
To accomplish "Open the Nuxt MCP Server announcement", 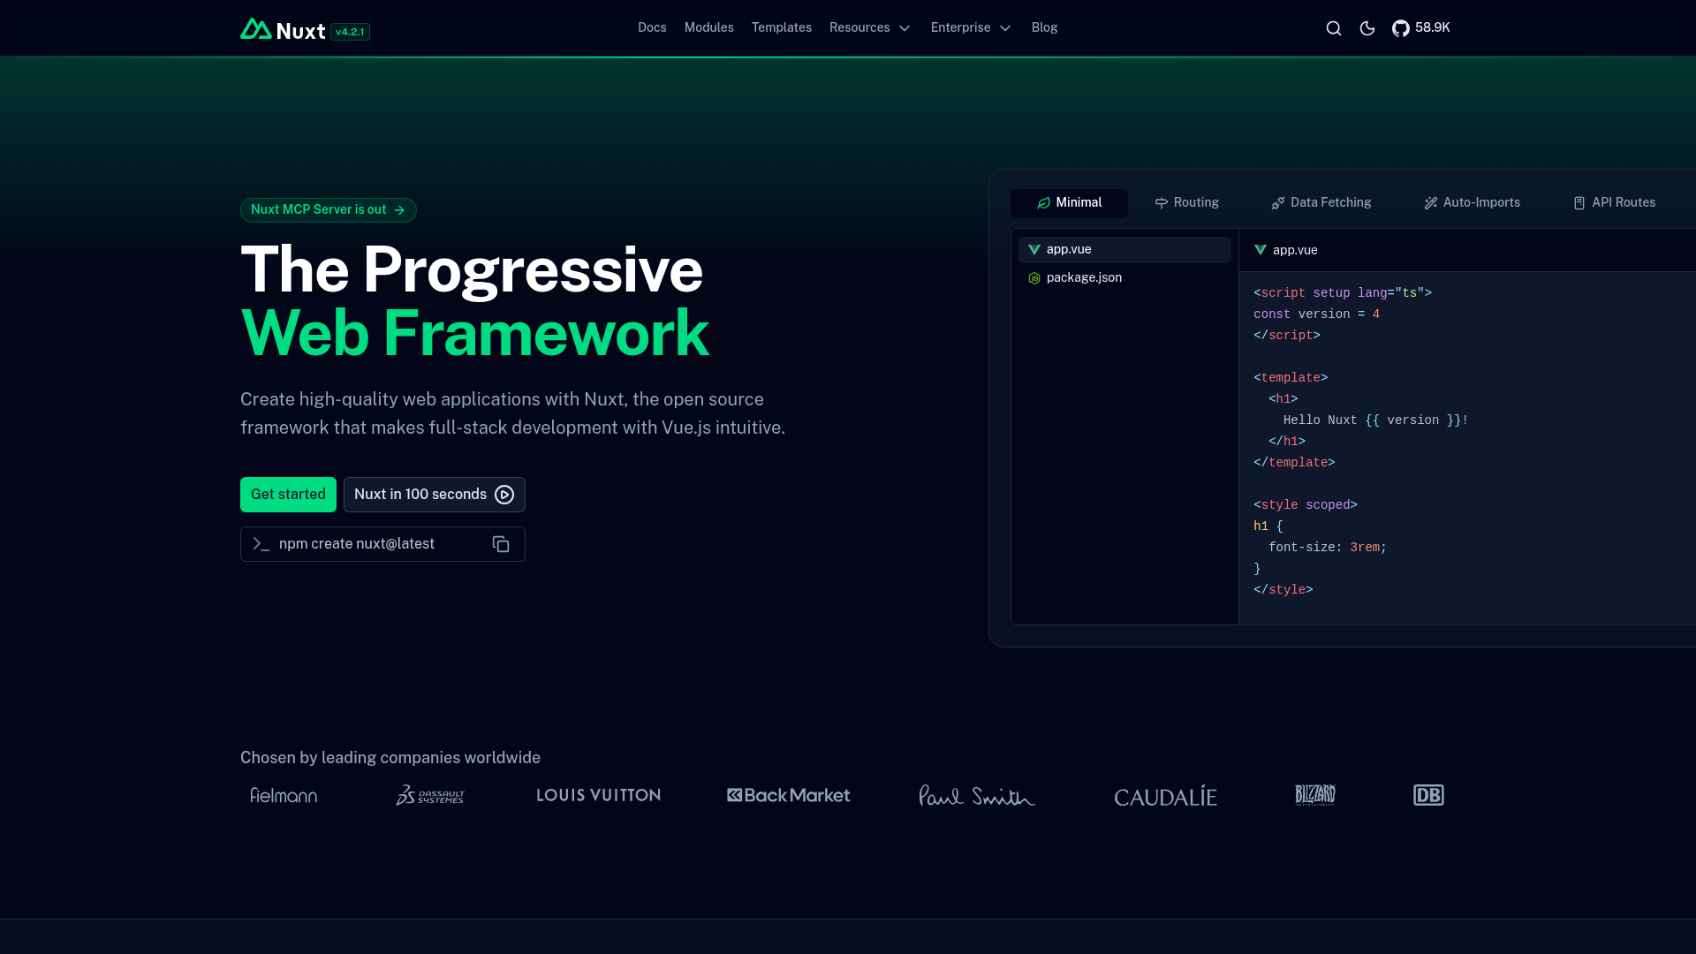I will pyautogui.click(x=328, y=209).
